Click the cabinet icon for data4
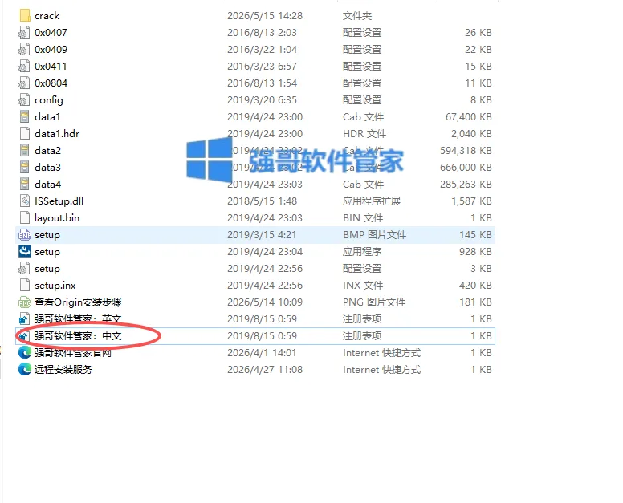623x503 pixels. [25, 185]
